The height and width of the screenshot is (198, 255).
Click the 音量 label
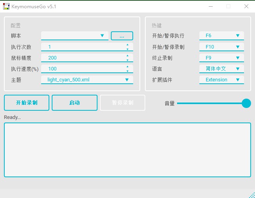coord(170,103)
